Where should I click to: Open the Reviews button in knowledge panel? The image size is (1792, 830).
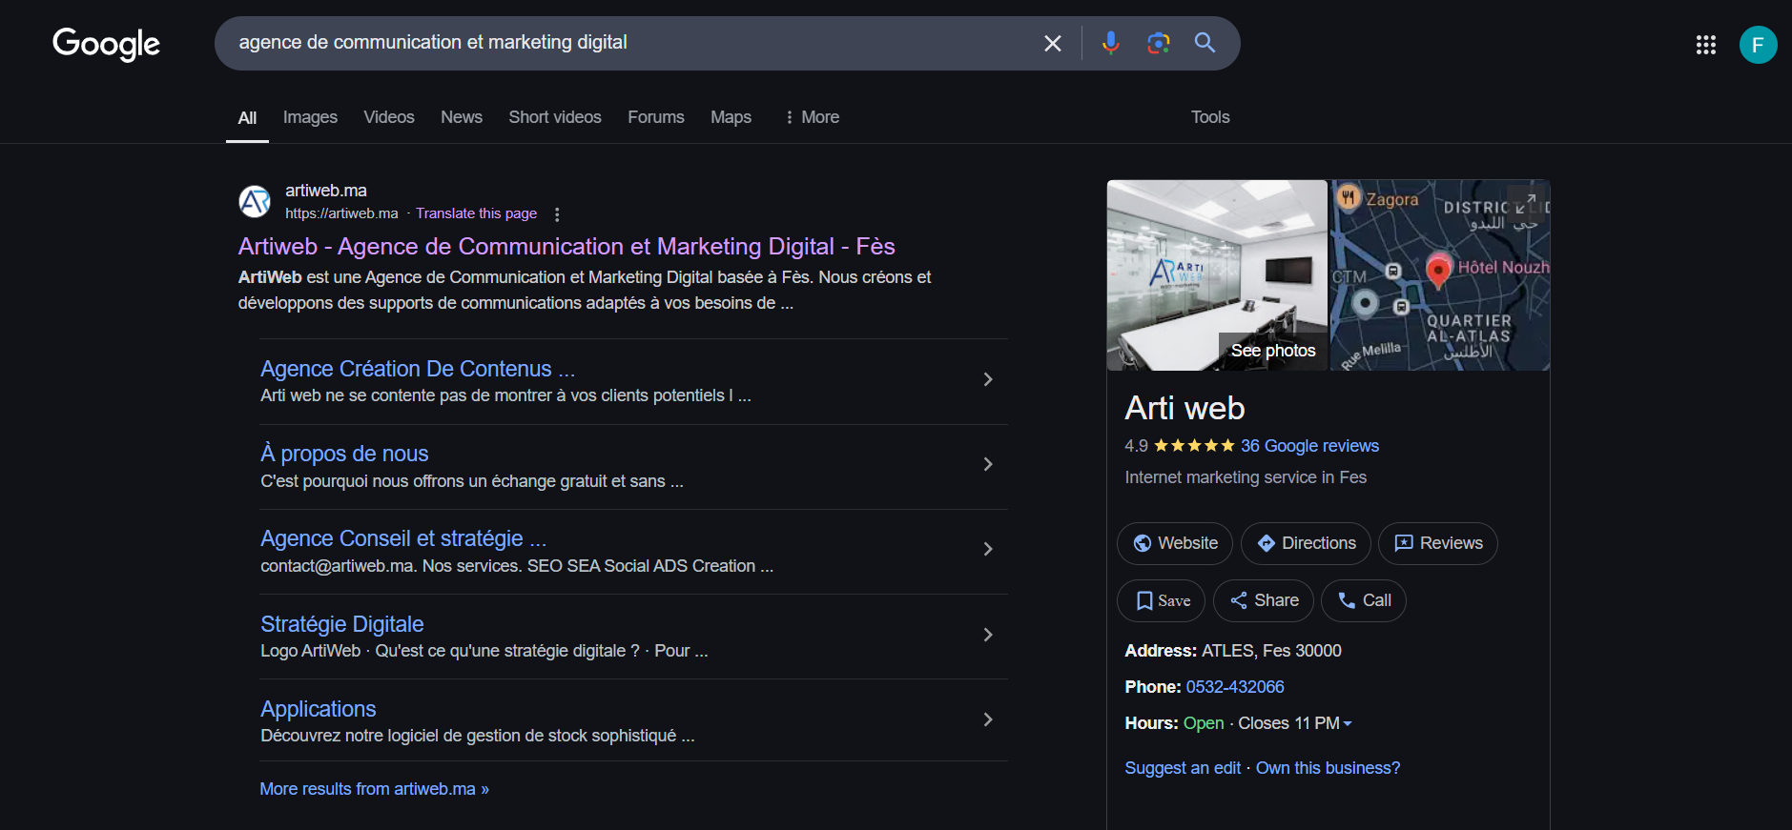pos(1438,543)
